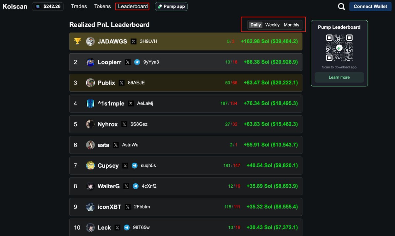Open Cupsey trader profile name
This screenshot has width=395, height=236.
click(108, 166)
